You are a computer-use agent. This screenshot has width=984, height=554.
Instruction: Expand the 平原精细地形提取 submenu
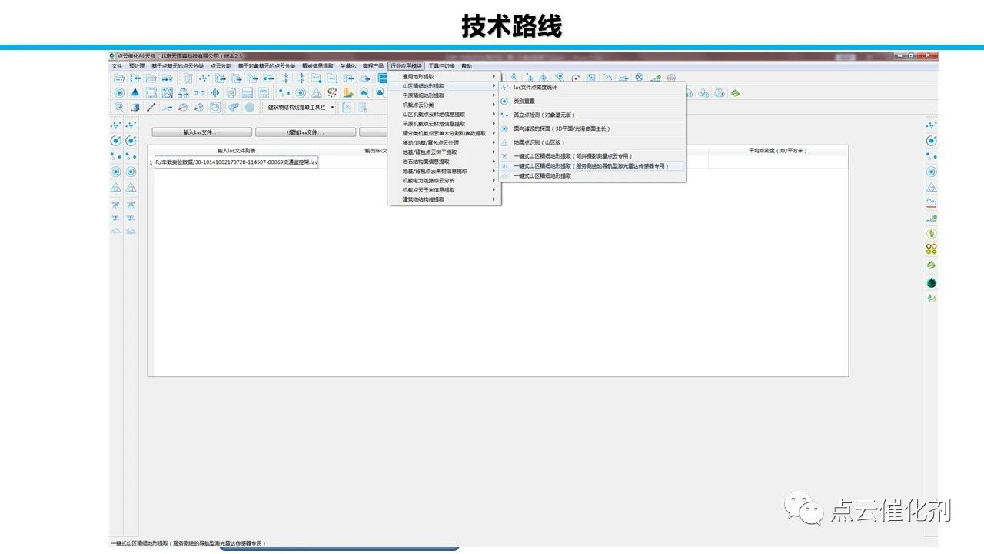click(444, 95)
